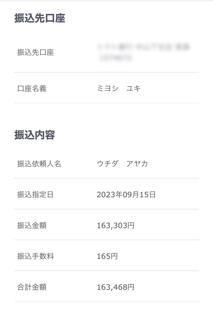Select the 振込依頼人名 label
This screenshot has height=311, width=213.
click(39, 164)
